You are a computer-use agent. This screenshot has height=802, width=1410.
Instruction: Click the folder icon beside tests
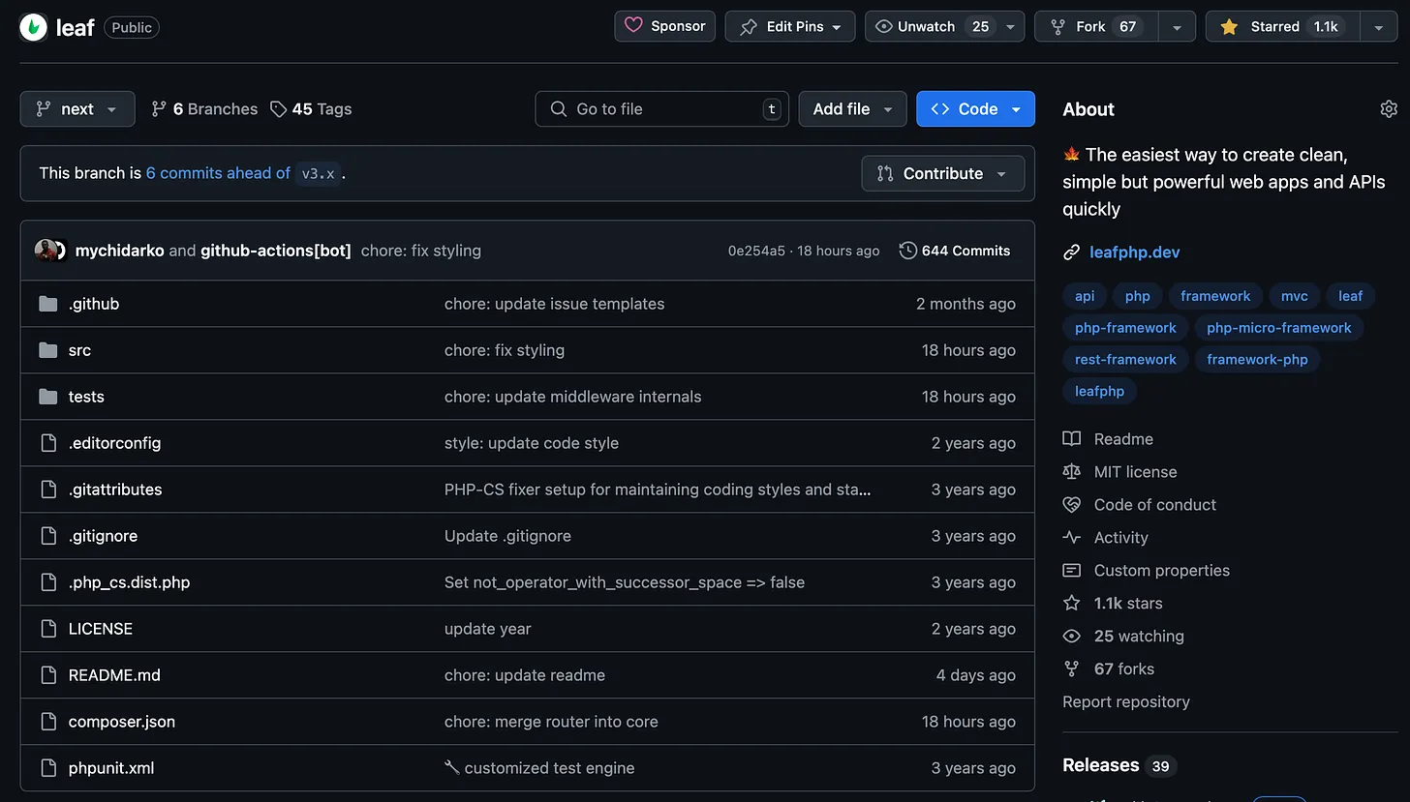[x=48, y=397]
